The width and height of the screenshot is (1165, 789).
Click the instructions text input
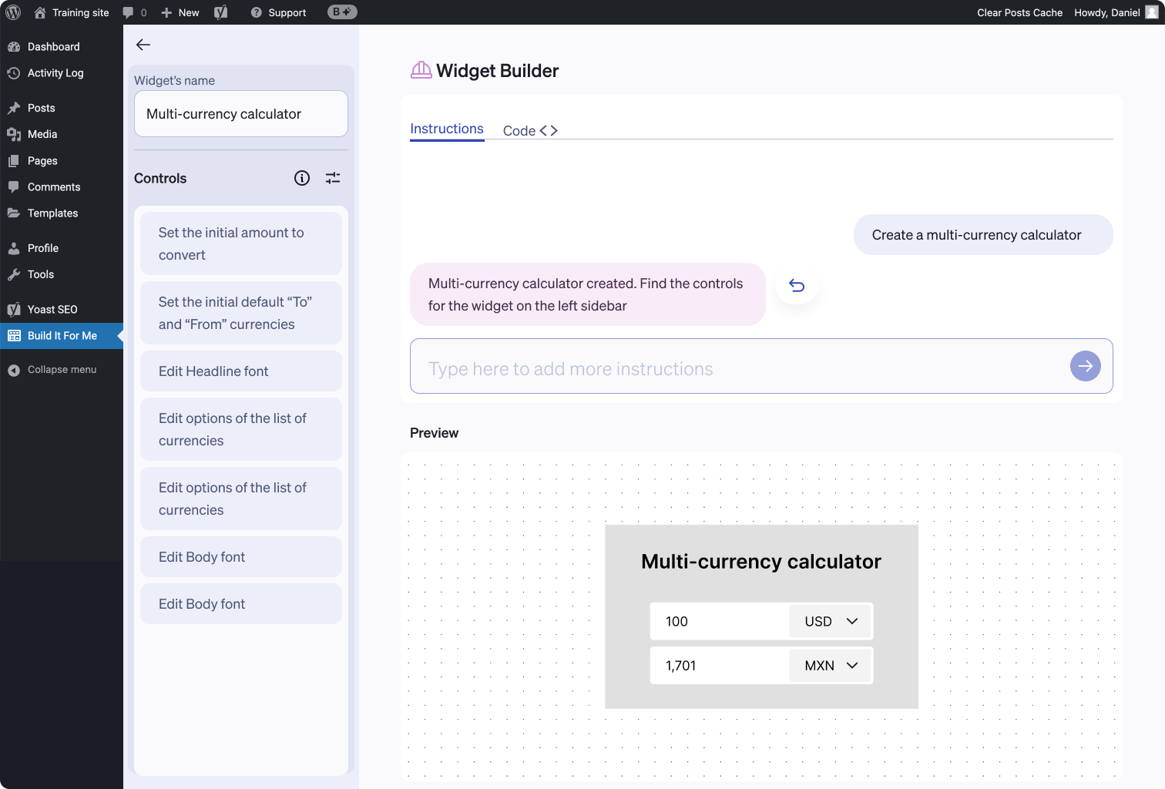tap(761, 366)
